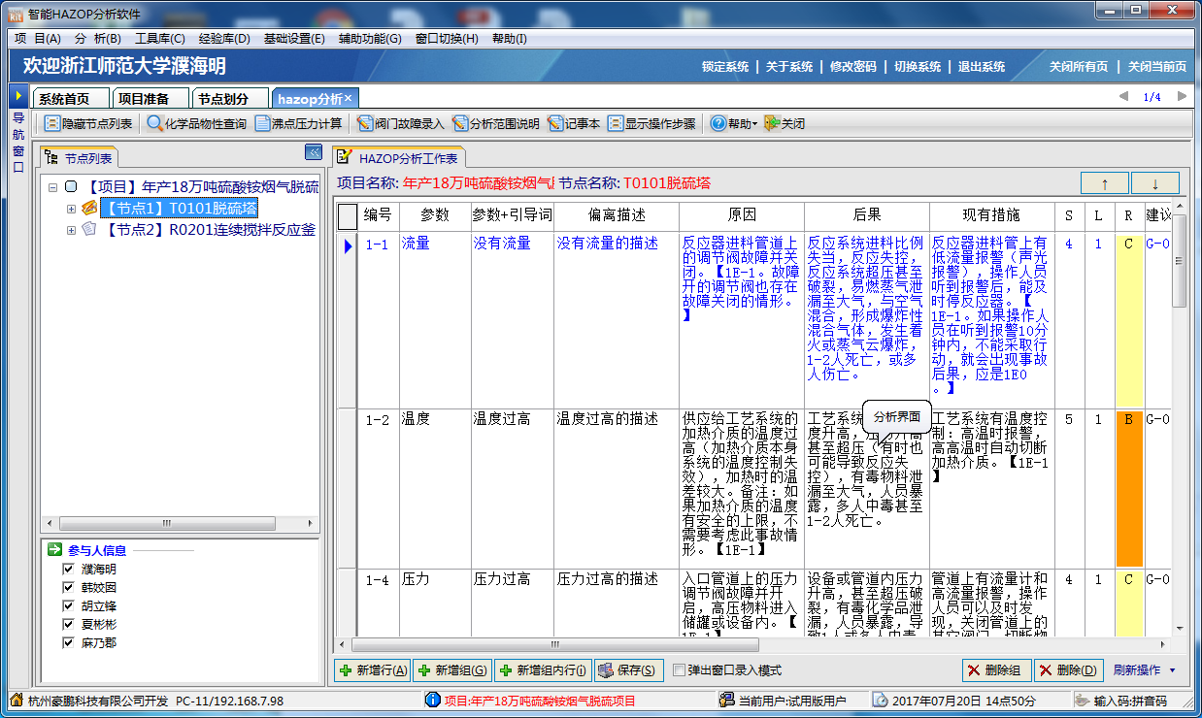This screenshot has height=718, width=1202.
Task: Expand 节点1 T0101脱硫塔 tree node
Action: click(x=71, y=209)
